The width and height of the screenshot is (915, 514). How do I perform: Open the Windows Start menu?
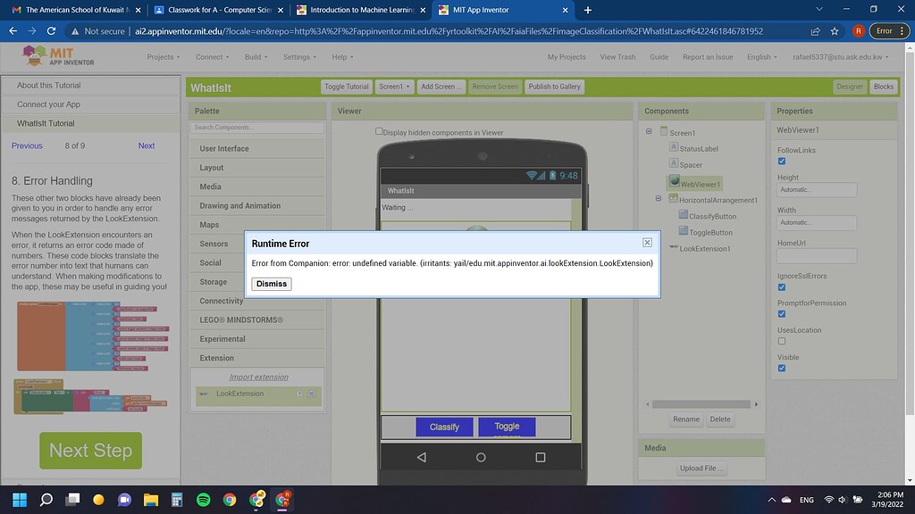[x=19, y=500]
